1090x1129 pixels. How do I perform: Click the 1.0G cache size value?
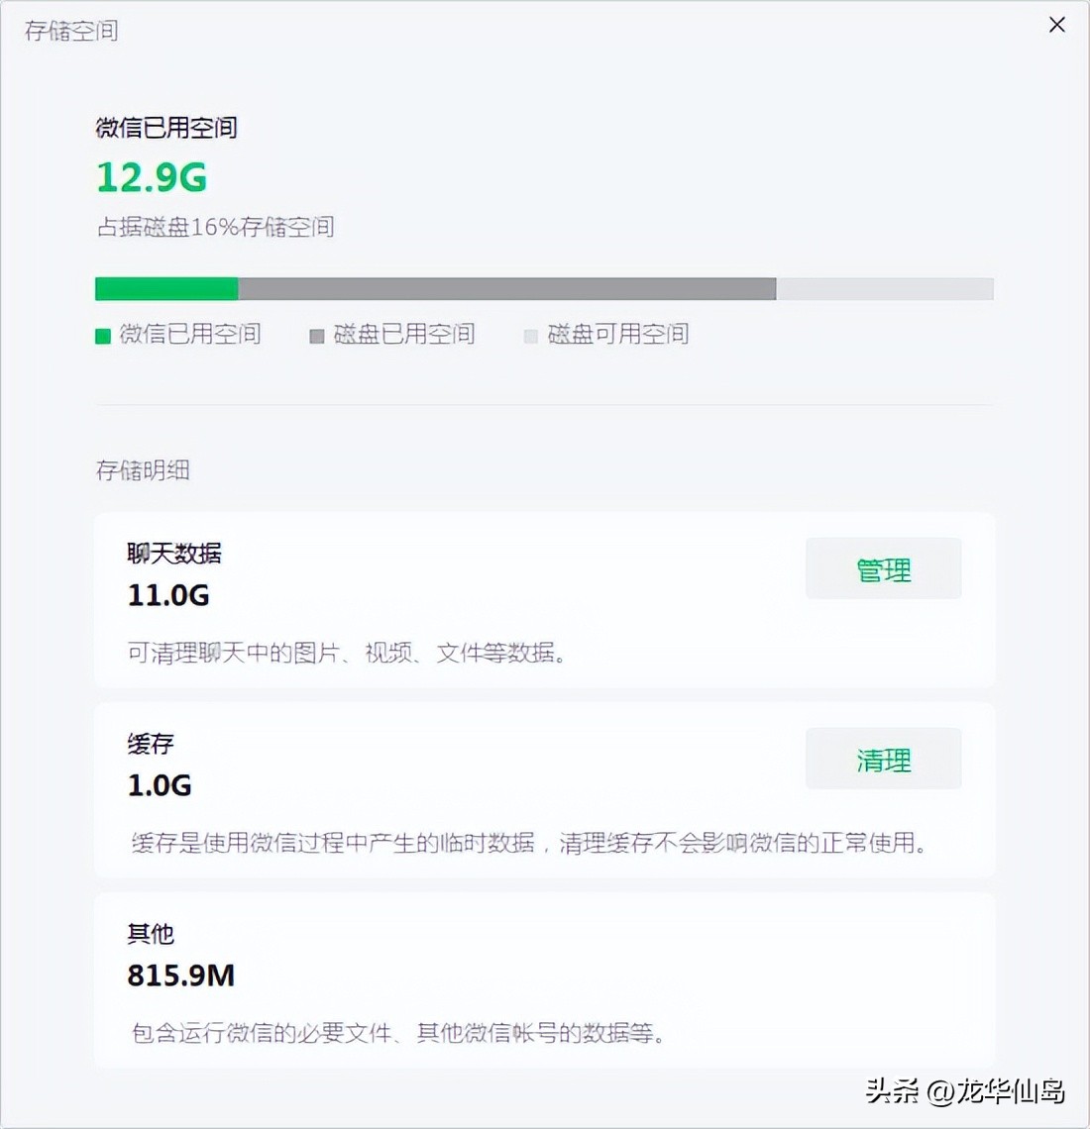159,785
